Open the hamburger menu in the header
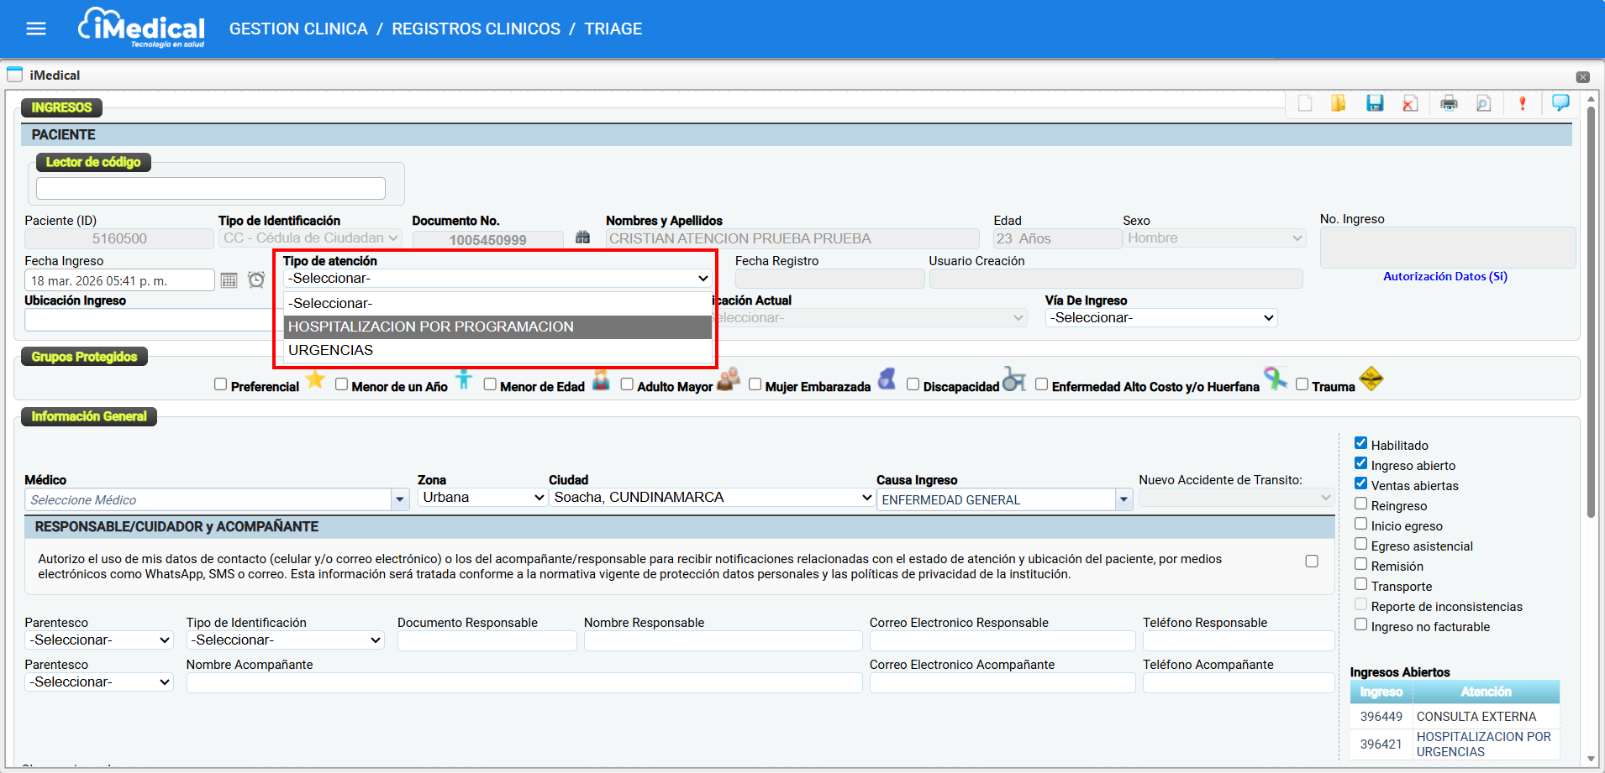 [x=36, y=29]
